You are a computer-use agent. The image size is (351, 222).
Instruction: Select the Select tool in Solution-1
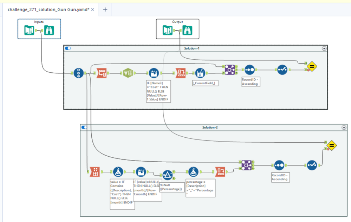coord(282,70)
